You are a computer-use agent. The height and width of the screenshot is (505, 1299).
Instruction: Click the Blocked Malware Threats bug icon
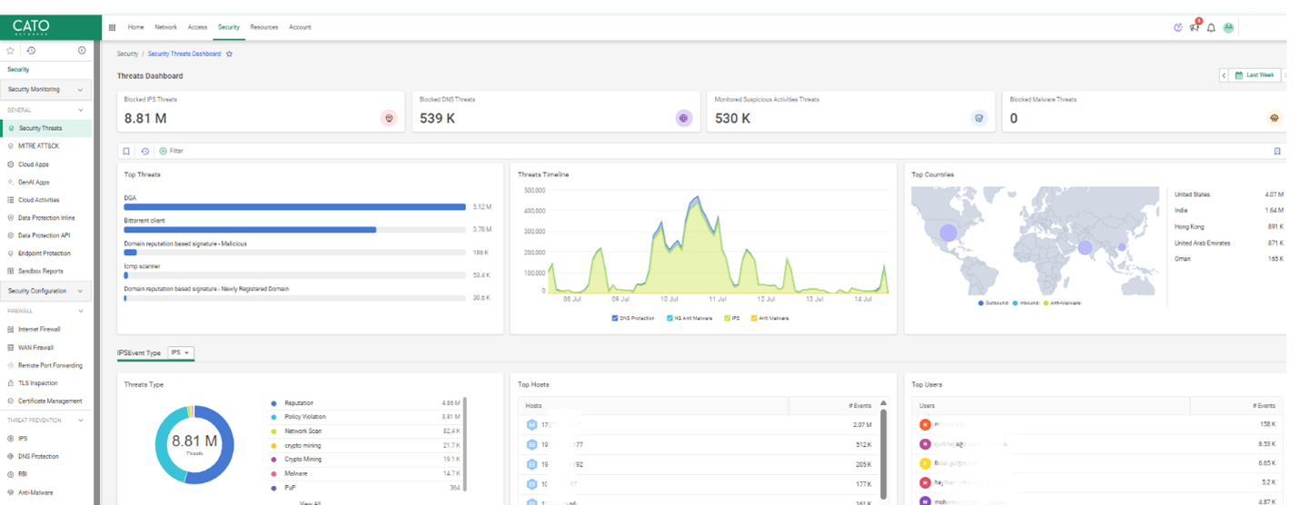(1274, 118)
